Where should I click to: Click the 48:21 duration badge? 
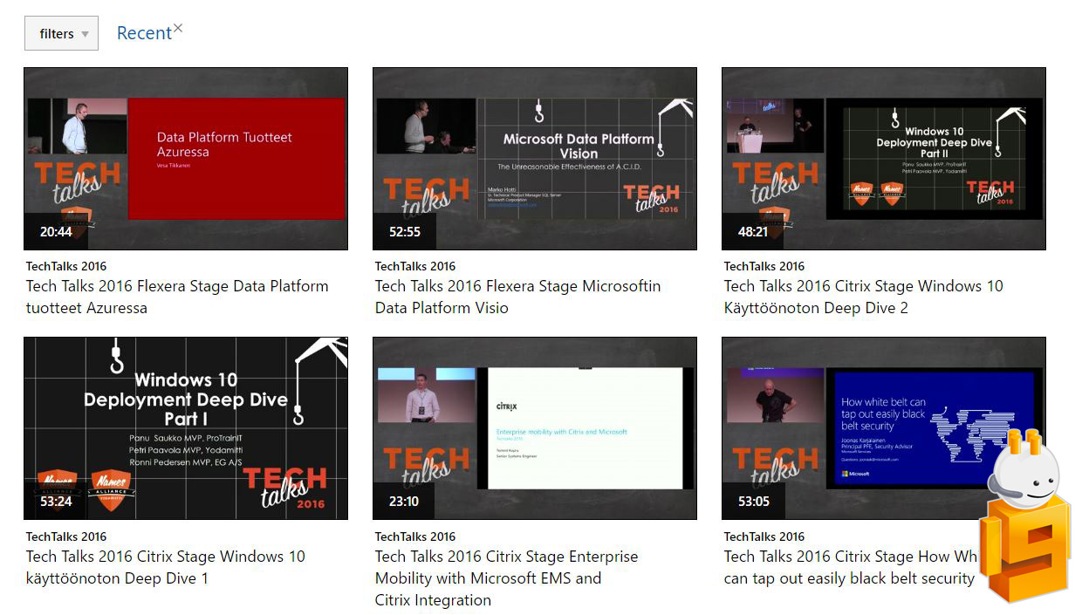[x=754, y=232]
